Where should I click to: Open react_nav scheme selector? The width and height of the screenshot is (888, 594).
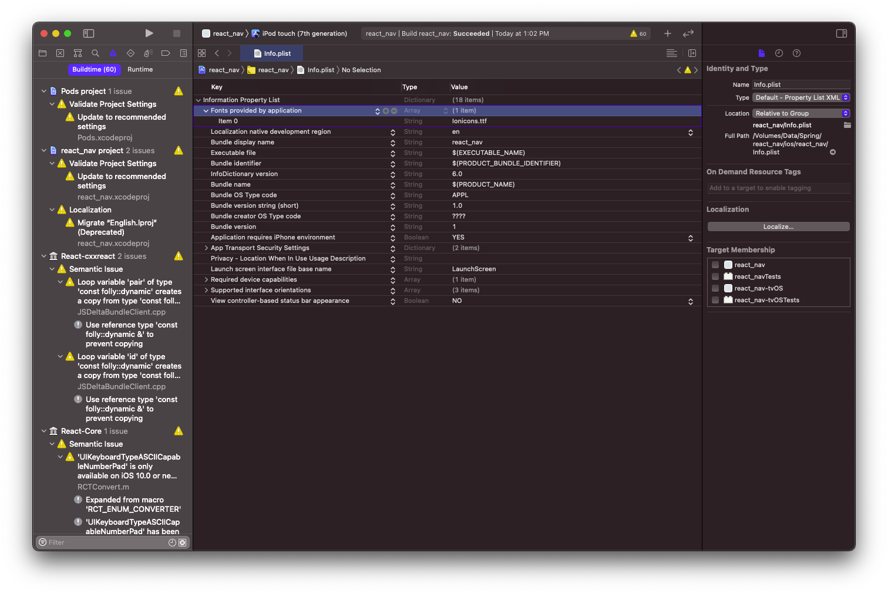tap(223, 33)
